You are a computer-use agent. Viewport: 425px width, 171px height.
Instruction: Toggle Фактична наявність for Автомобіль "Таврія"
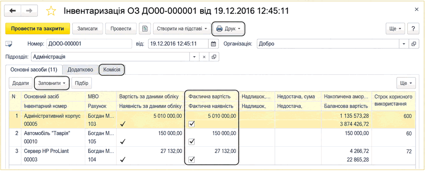coord(191,141)
